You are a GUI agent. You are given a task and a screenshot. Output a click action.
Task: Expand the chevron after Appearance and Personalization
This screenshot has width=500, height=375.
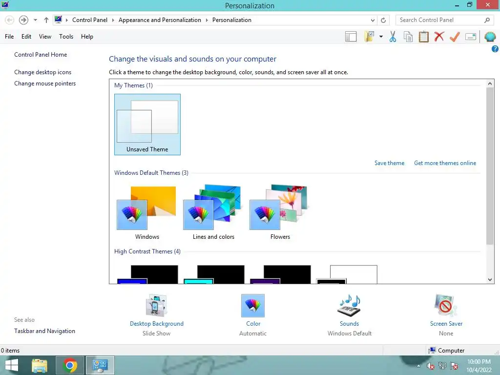click(x=207, y=20)
